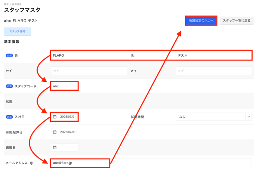Open the calendar icon for 有給起算日
Viewport: 260px width, 169px height.
coord(55,132)
